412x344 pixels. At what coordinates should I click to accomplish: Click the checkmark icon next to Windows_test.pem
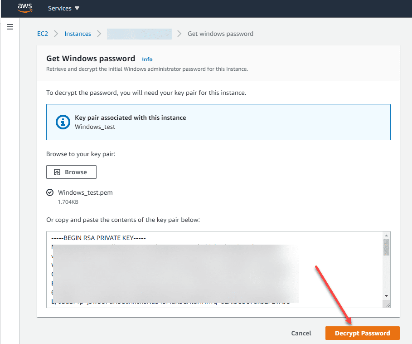point(50,192)
